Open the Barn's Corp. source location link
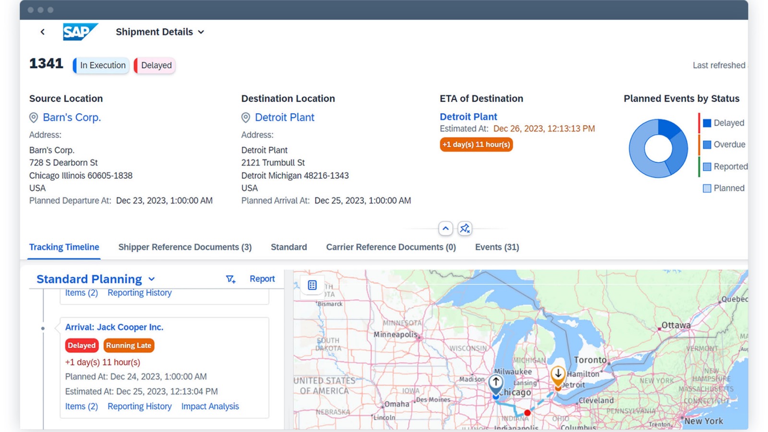This screenshot has width=768, height=432. click(x=72, y=117)
